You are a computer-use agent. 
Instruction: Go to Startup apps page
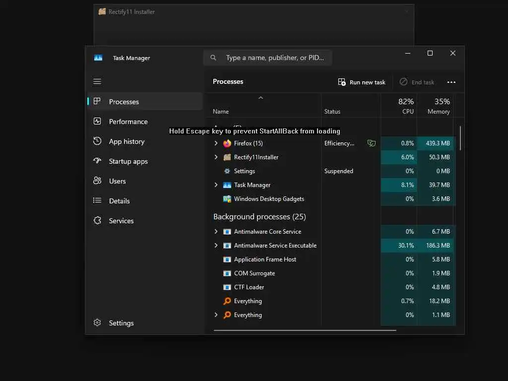[x=145, y=161]
